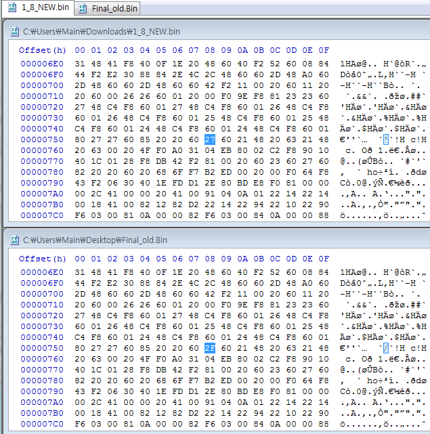Click decoded text starting with Dòâ0 in Final_old.Bin
The image size is (430, 434).
point(383,283)
